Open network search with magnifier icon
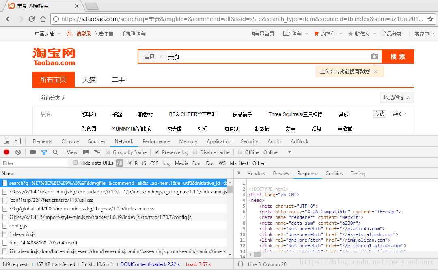Image resolution: width=438 pixels, height=270 pixels. (55, 152)
